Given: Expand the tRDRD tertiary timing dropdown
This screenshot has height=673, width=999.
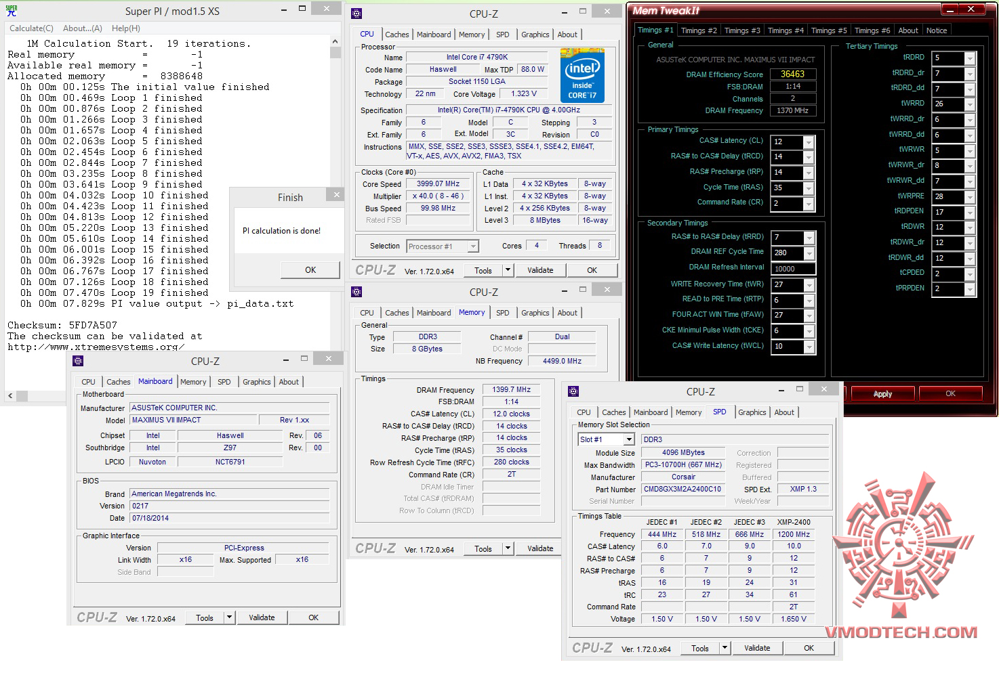Looking at the screenshot, I should coord(969,58).
